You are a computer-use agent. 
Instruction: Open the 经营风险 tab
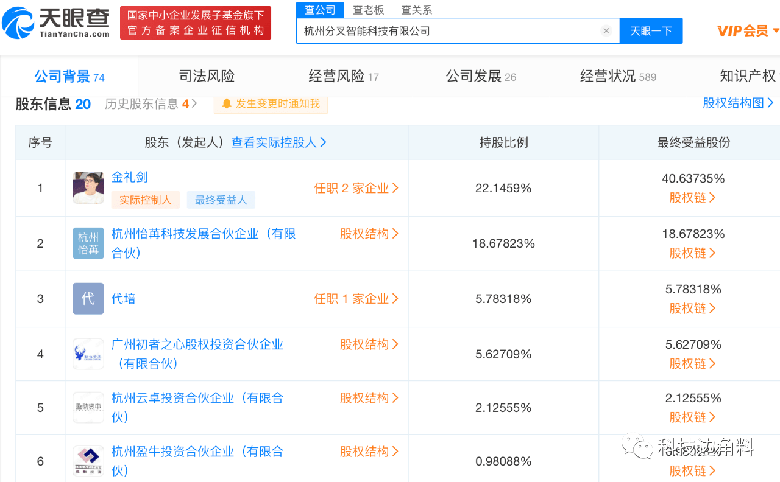344,77
